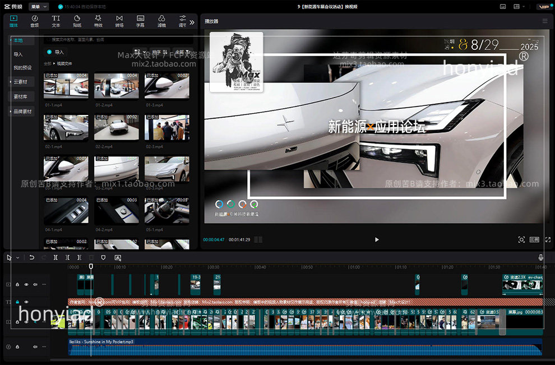Switch to the 文本 (Text) tab
Viewport: 555px width, 365px height.
click(56, 21)
